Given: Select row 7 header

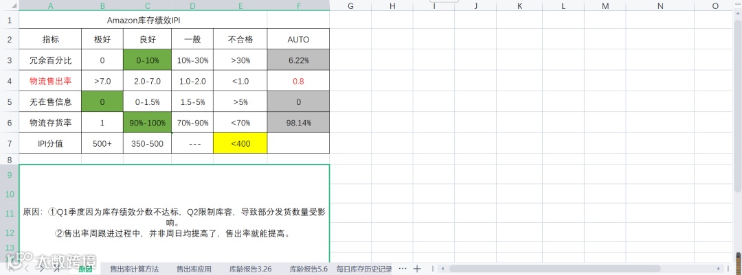Looking at the screenshot, I should coord(10,143).
